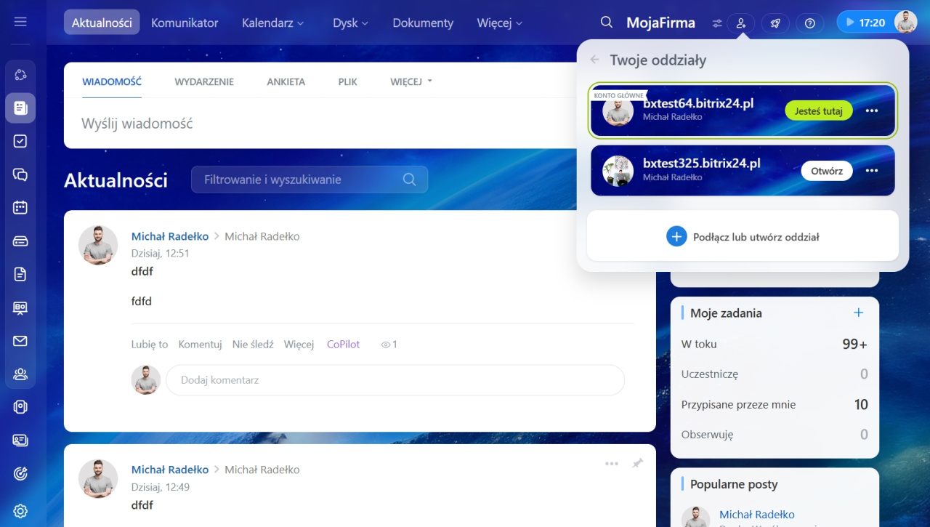Click the Filtrowanie i wyszukiwanie search field
The height and width of the screenshot is (527, 930).
[x=299, y=180]
